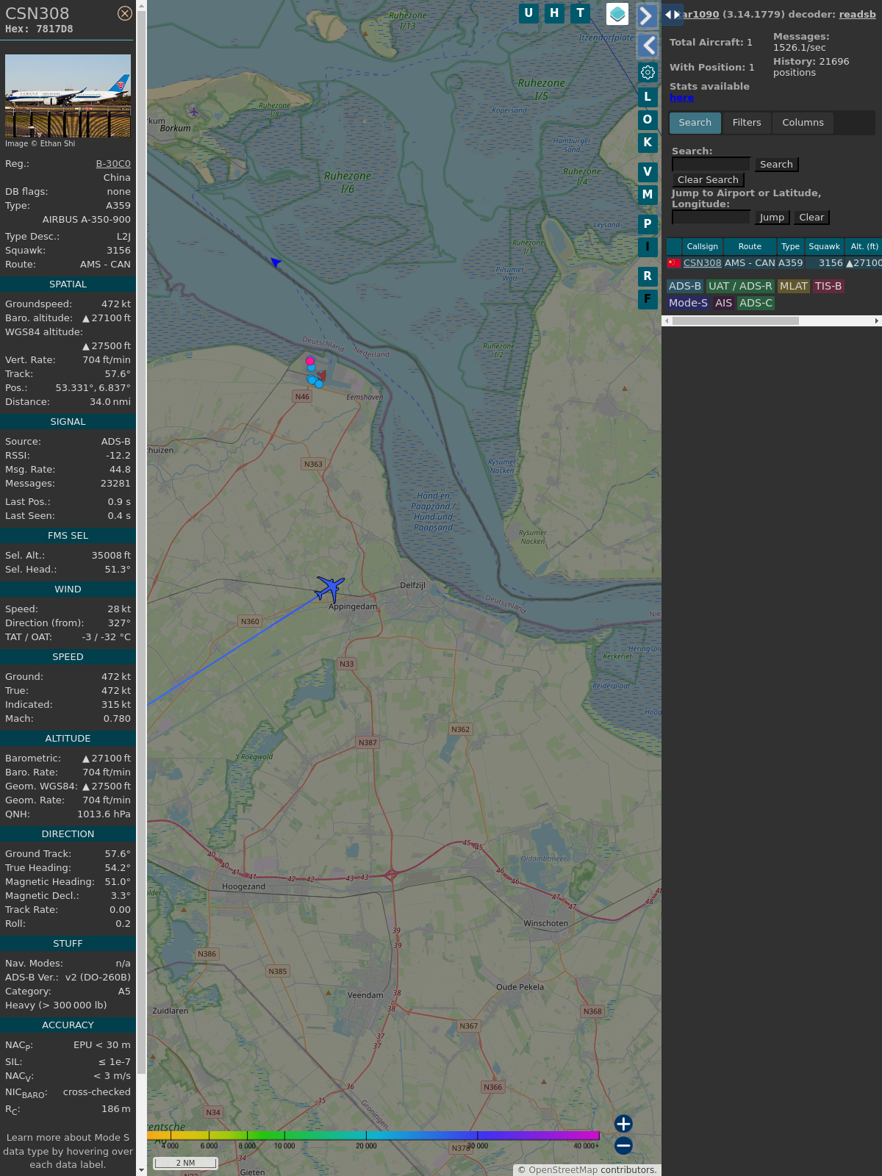This screenshot has width=882, height=1176.
Task: Expand sidebar with right chevron button
Action: [646, 15]
